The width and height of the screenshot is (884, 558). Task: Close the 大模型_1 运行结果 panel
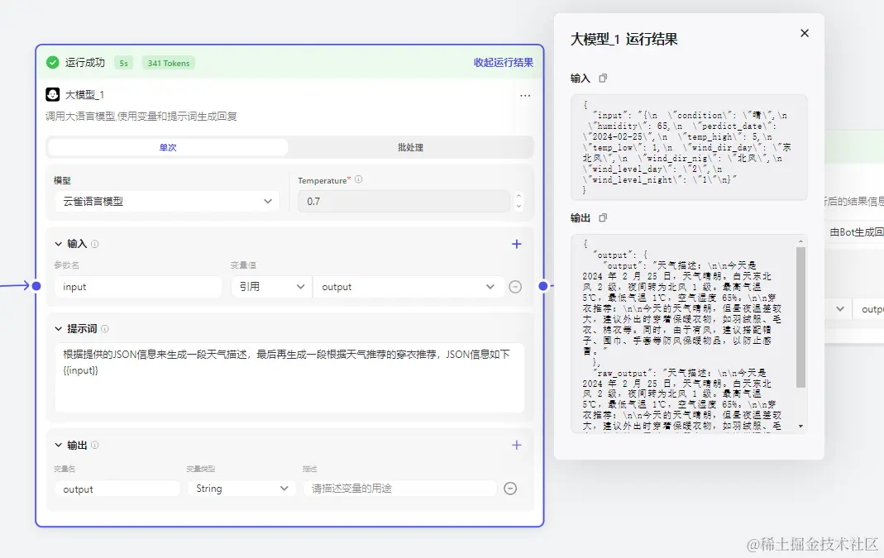point(805,33)
